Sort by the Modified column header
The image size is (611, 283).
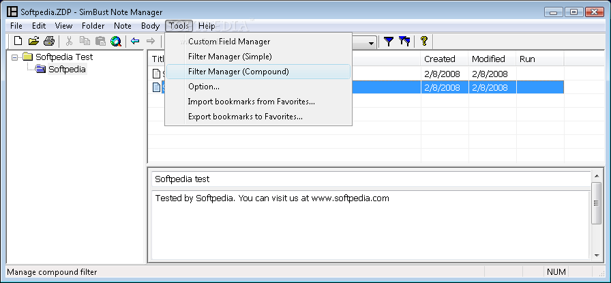click(x=492, y=59)
